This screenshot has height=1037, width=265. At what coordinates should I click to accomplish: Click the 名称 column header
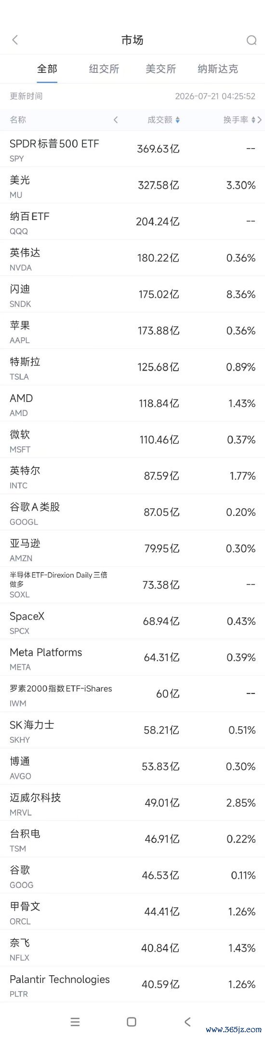[x=18, y=120]
